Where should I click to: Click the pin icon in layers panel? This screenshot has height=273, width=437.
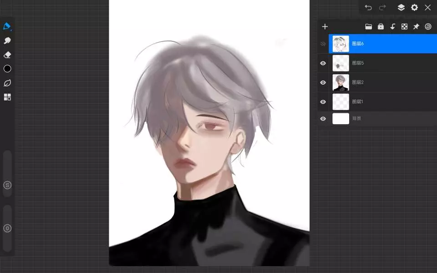click(x=416, y=26)
